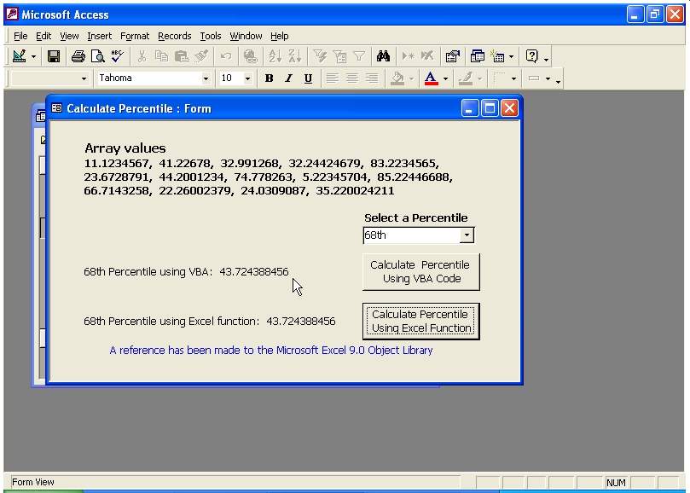Maximize the Calculate Percentile form window

click(x=490, y=108)
